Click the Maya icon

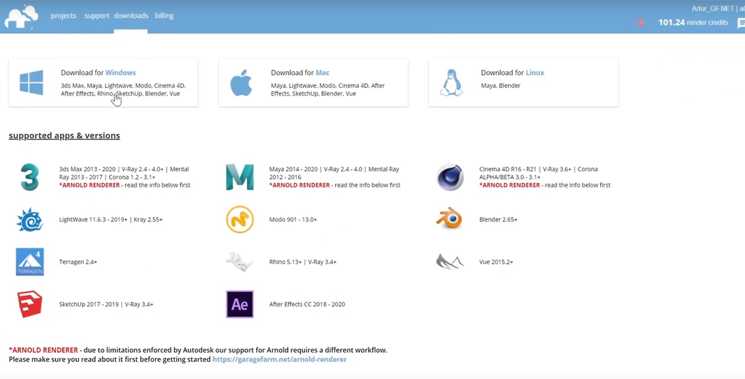240,177
